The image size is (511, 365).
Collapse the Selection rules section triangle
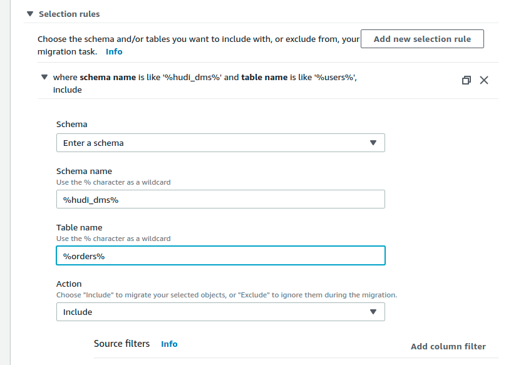pyautogui.click(x=29, y=14)
